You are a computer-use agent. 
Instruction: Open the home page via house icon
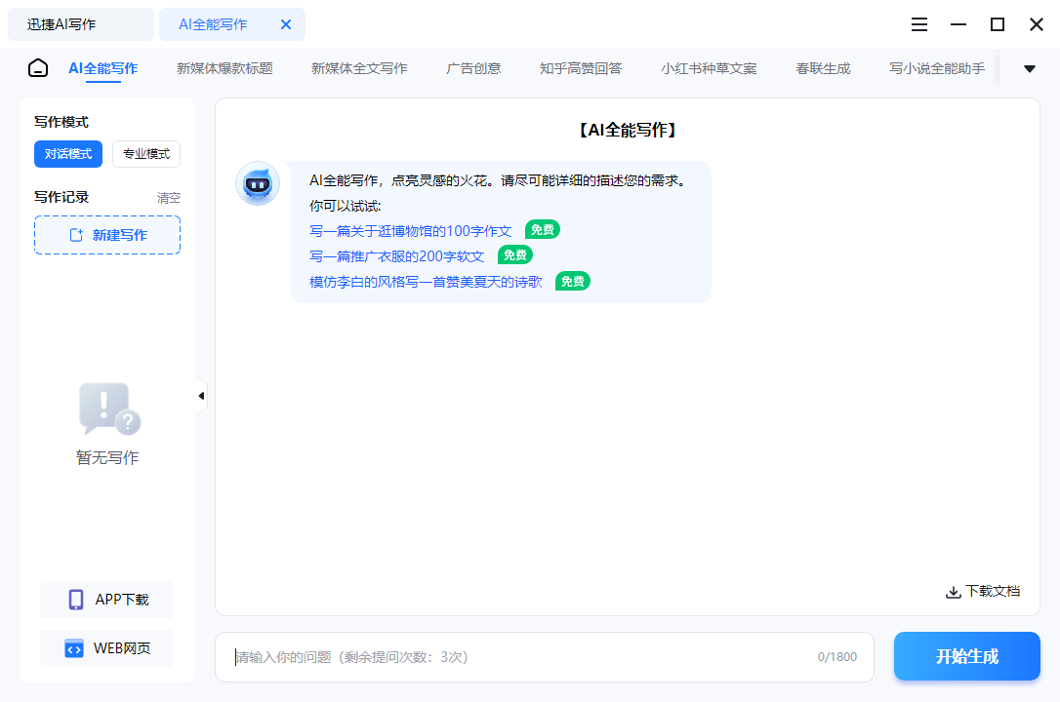point(37,68)
